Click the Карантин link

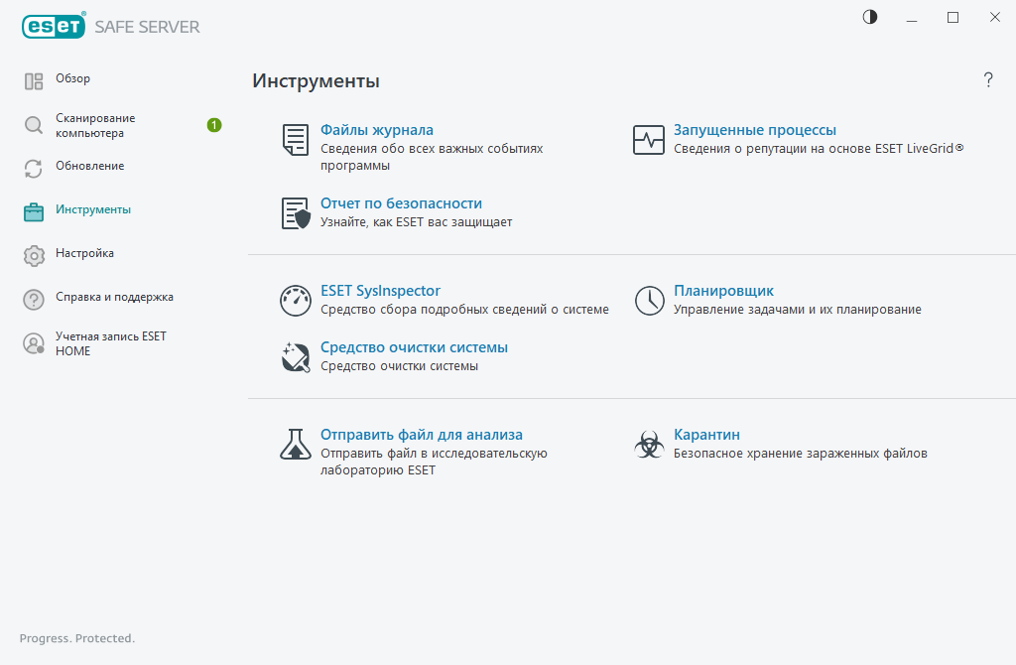pos(706,435)
